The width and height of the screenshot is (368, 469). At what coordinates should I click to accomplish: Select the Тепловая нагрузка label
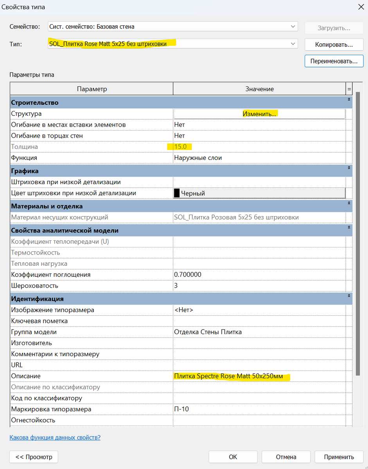[x=39, y=264]
